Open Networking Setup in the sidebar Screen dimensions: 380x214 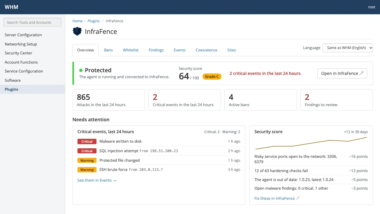tap(32, 44)
